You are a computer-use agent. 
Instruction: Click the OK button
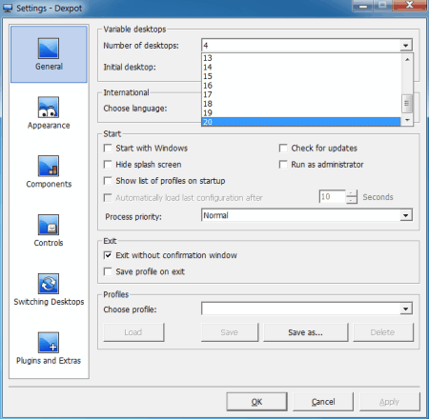click(x=256, y=402)
